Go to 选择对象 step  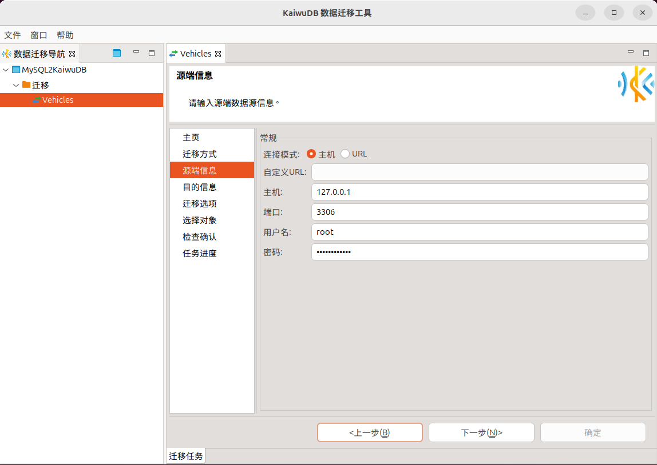click(212, 220)
